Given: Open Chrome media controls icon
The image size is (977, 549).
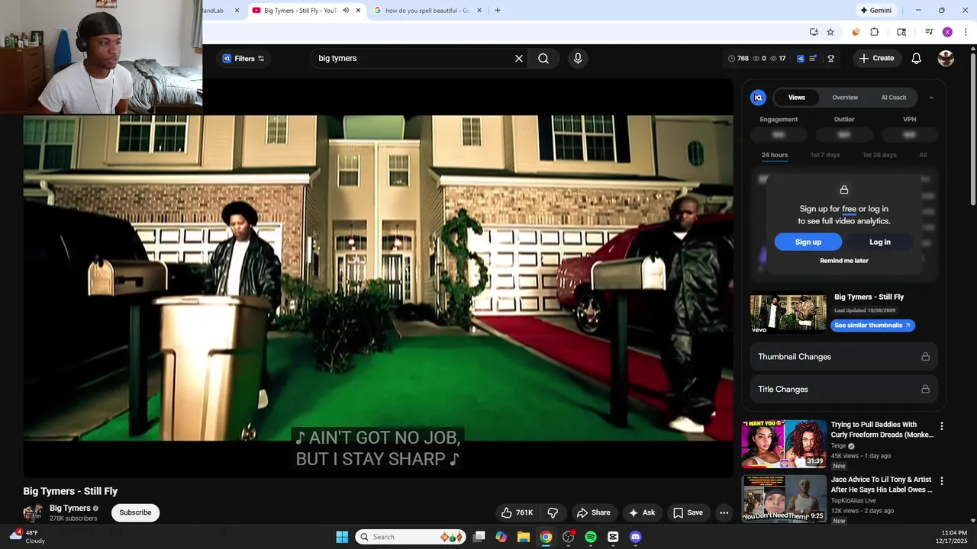Looking at the screenshot, I should [929, 32].
